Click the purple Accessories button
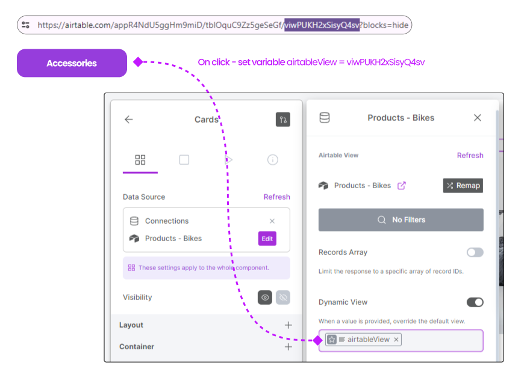Screen dimensions: 527x374 (x=72, y=63)
